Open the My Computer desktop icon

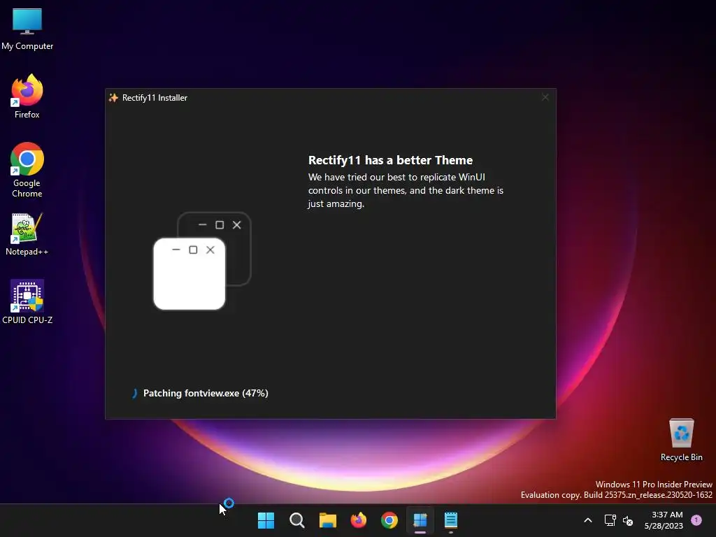click(27, 29)
